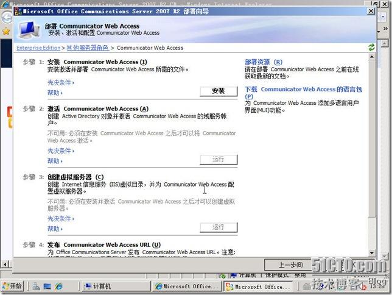Click the deployment wizard title bar icon
This screenshot has height=295, width=392.
click(18, 11)
